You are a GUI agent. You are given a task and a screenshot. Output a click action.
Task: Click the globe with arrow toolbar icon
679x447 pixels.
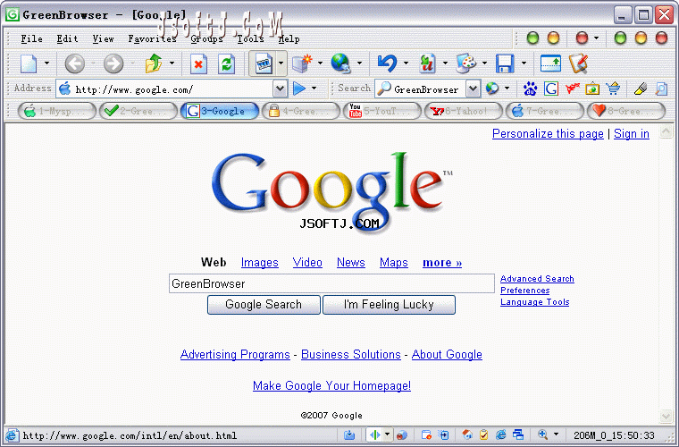(341, 63)
